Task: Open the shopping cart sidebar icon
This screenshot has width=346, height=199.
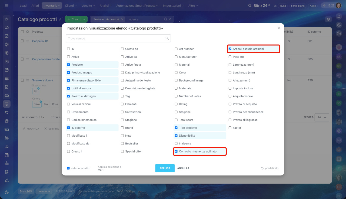Action: pos(7,112)
